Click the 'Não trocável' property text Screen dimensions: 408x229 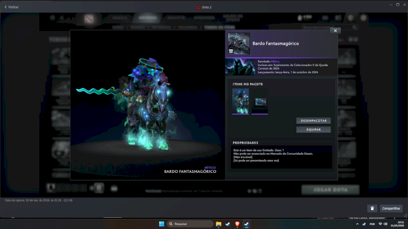pyautogui.click(x=243, y=157)
